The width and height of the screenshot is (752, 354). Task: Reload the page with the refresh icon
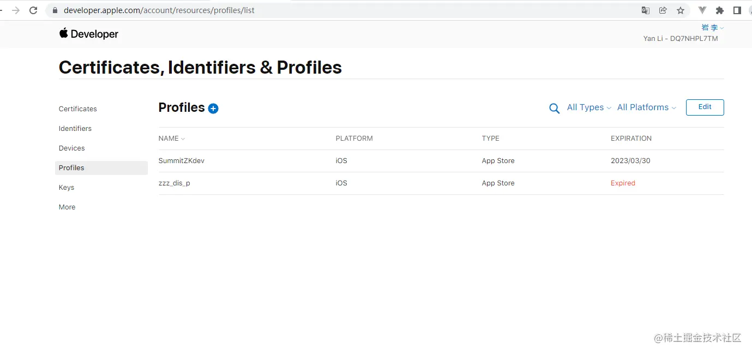[x=33, y=10]
